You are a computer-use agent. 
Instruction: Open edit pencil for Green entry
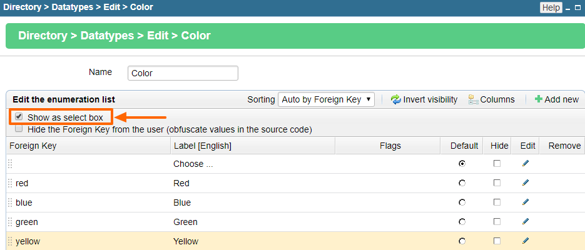point(526,222)
